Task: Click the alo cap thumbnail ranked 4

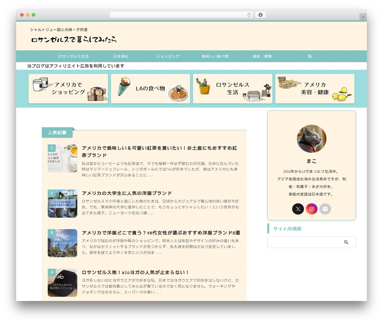Action: point(63,283)
